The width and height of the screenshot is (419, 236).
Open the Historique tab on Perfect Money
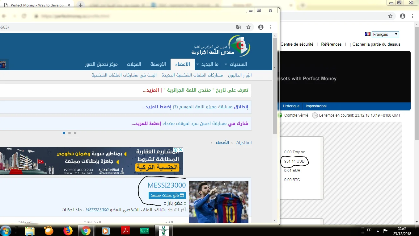[291, 106]
